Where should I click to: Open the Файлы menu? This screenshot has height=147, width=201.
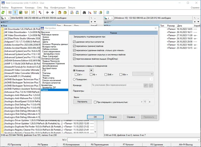[x=5, y=8]
